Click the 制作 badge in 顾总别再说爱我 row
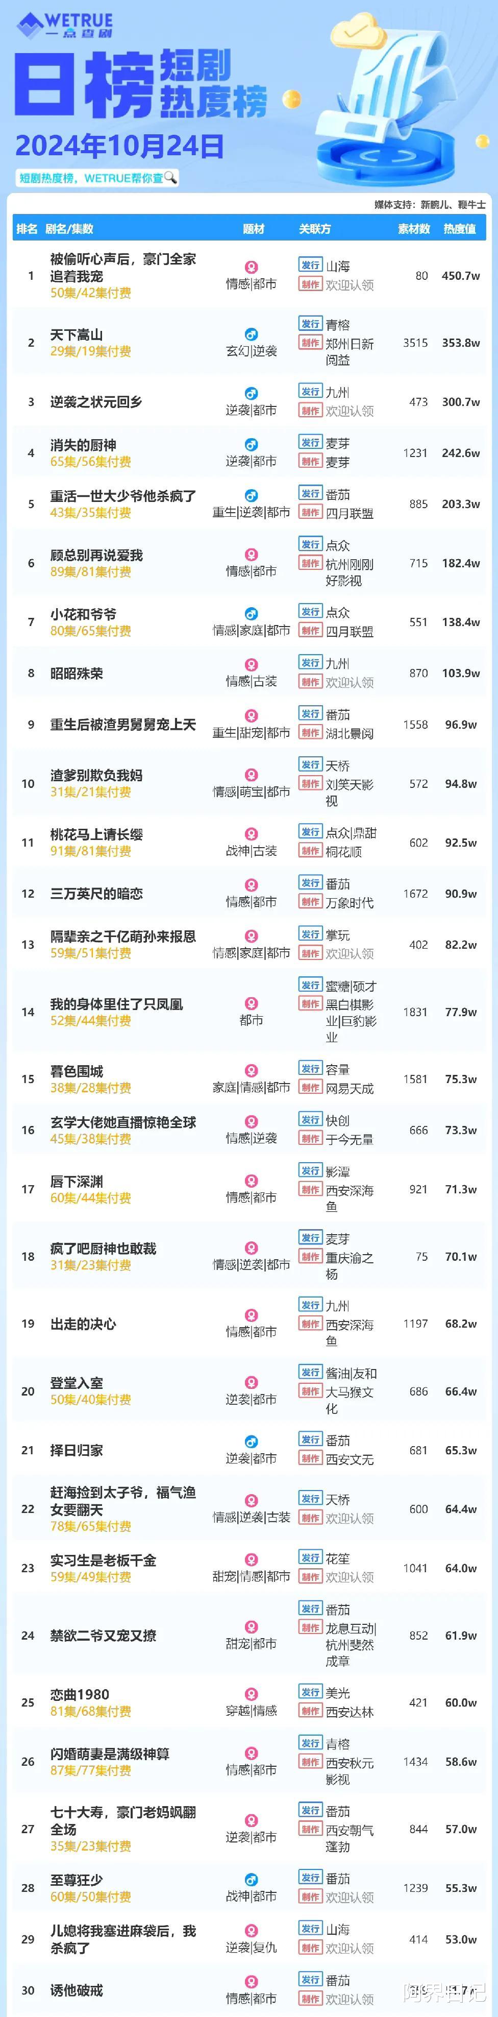498x2017 pixels. tap(310, 563)
